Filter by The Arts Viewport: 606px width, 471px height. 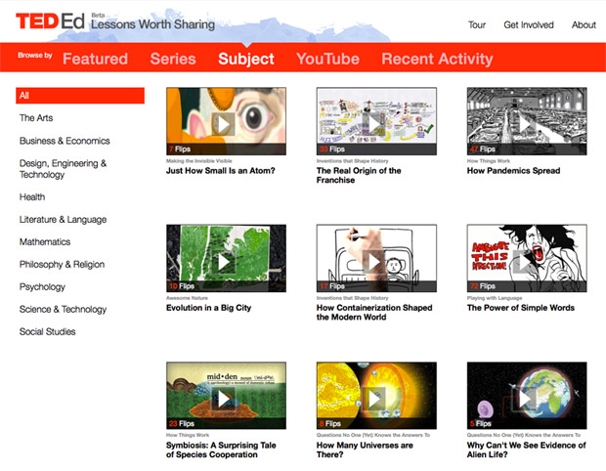36,118
